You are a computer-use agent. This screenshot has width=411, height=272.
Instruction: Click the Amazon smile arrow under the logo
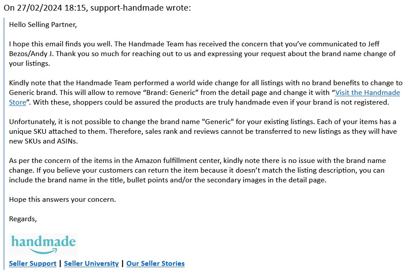tap(43, 251)
